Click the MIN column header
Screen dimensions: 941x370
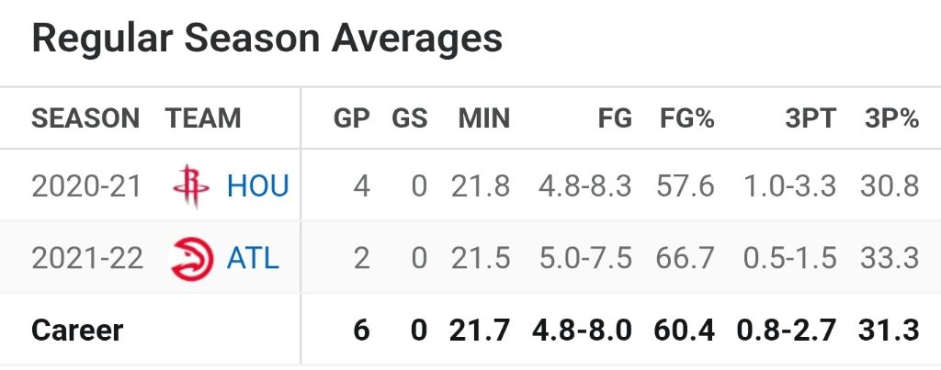[x=483, y=118]
